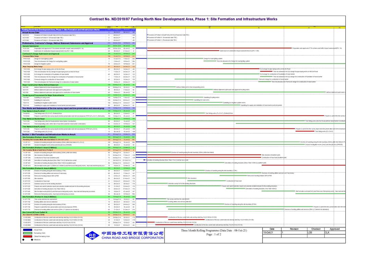Click the red Gantt bar labelled 'Submission of construction impact assessment'
The height and width of the screenshot is (259, 366).
183,51
